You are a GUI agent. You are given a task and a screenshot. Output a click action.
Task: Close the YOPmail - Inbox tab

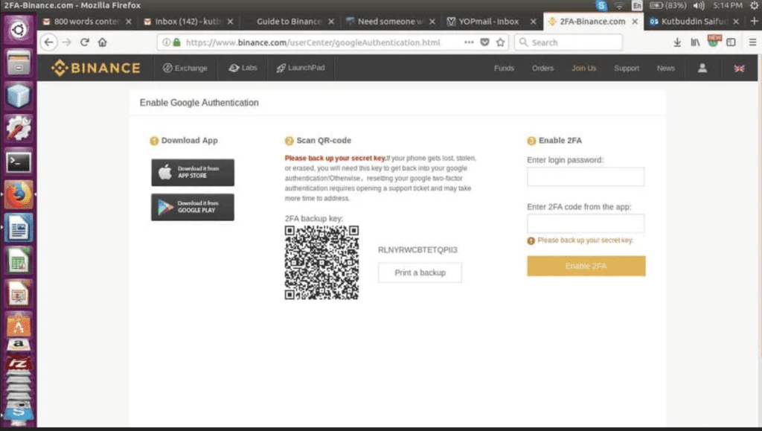click(533, 22)
